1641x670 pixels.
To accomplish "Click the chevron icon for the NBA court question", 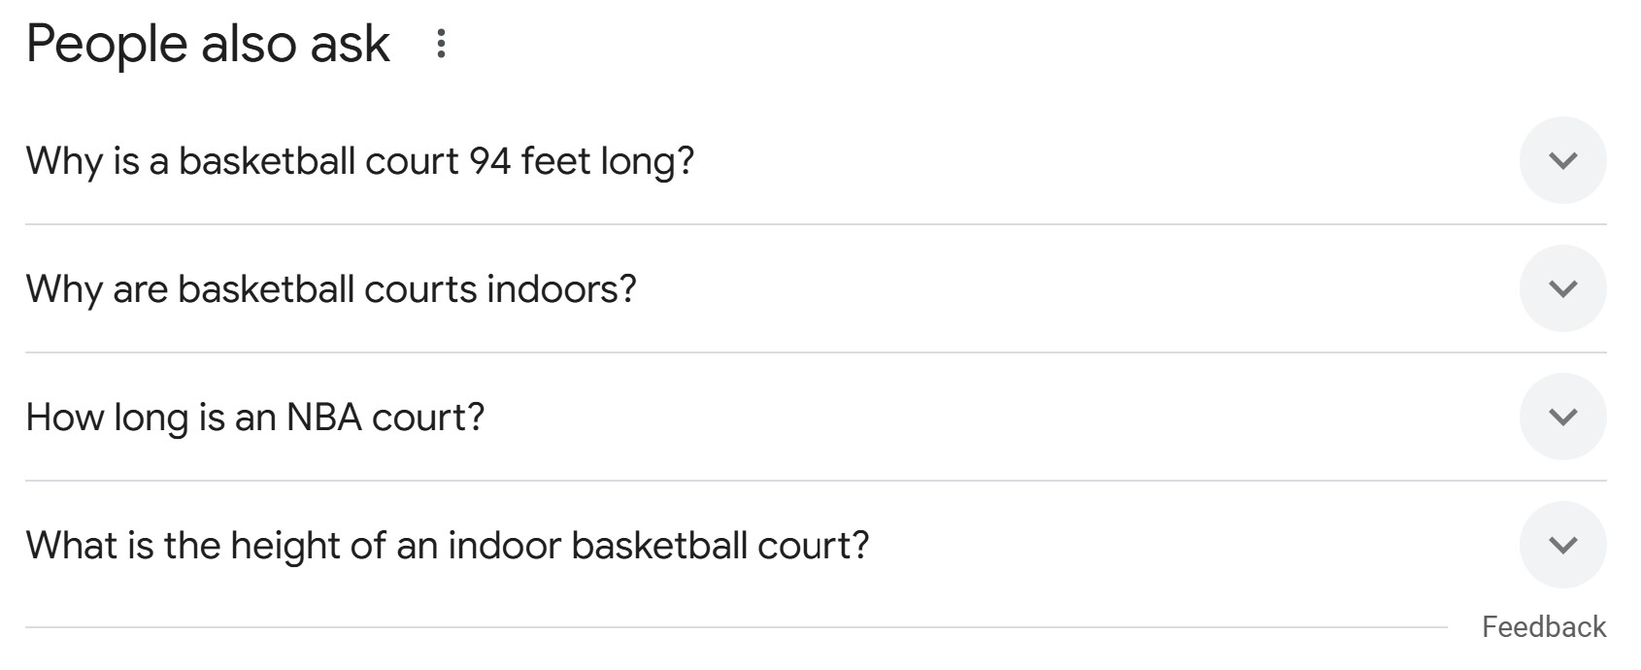I will pyautogui.click(x=1562, y=417).
